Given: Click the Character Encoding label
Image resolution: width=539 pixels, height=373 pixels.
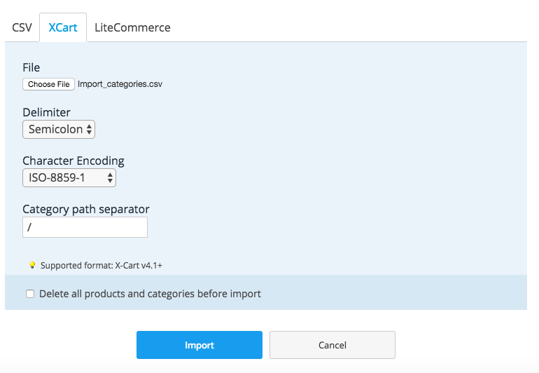Looking at the screenshot, I should click(x=73, y=161).
